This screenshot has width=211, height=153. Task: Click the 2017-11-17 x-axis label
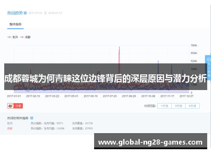[x=167, y=96]
